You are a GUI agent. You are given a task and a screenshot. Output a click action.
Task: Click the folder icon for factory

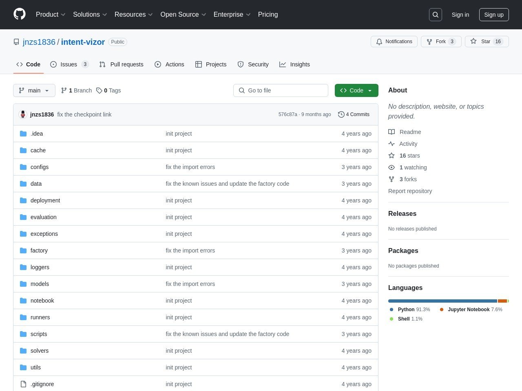tap(23, 250)
